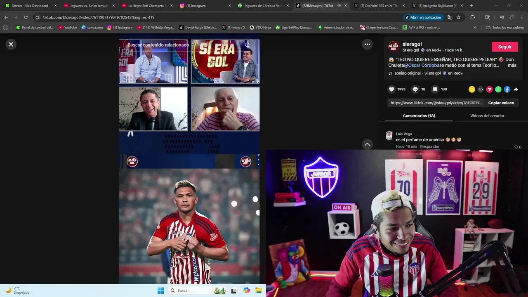Open the @Oscar Córdoba mention link
528x297 pixels.
[x=421, y=65]
